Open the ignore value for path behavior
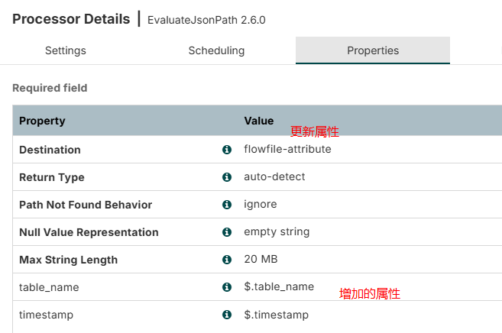502x333 pixels. (261, 205)
